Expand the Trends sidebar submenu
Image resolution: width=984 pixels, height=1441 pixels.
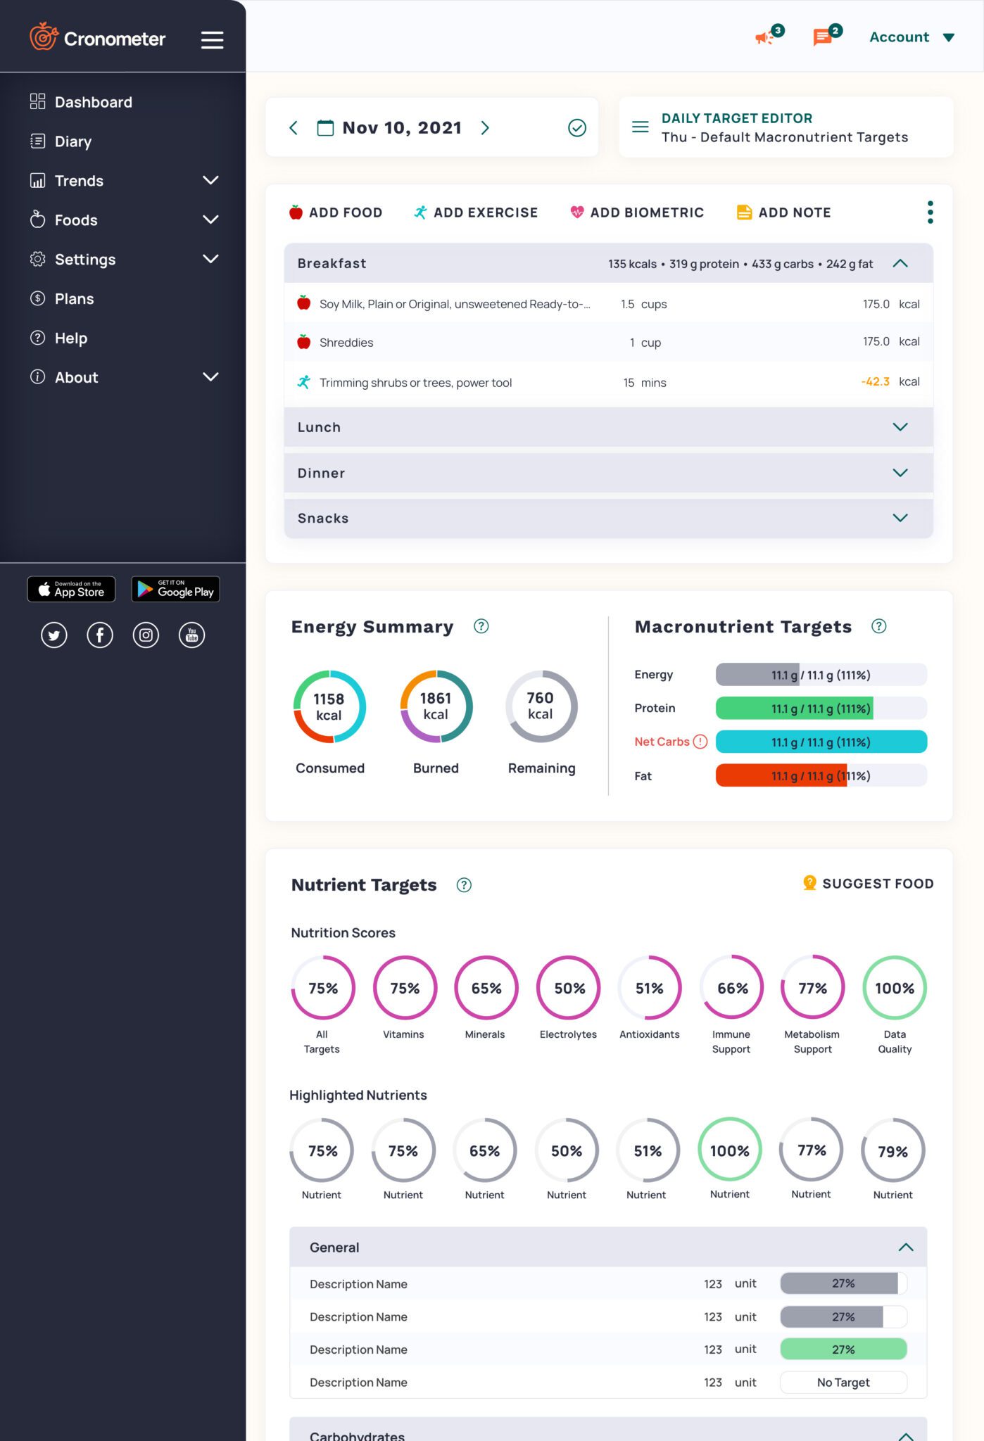click(210, 181)
